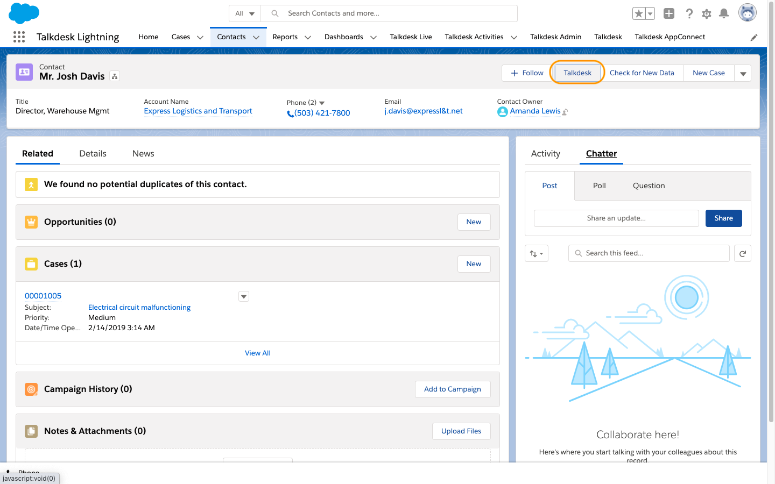This screenshot has height=484, width=775.
Task: Open the Talkdesk AppConnect tab
Action: point(670,37)
